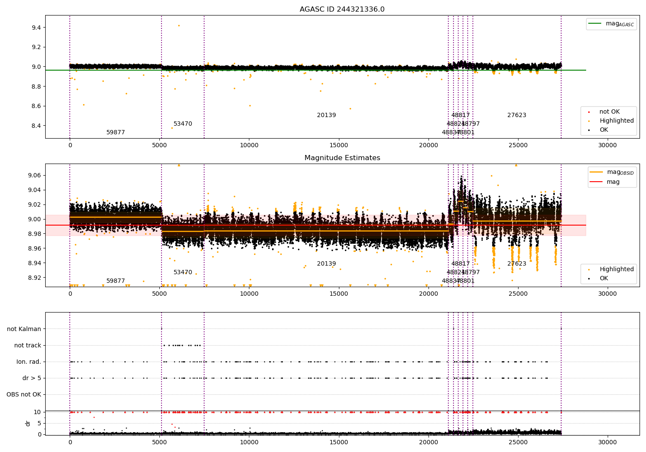Click the 9.4 y-axis tick in top plot
Image resolution: width=646 pixels, height=452 pixels.
36,28
